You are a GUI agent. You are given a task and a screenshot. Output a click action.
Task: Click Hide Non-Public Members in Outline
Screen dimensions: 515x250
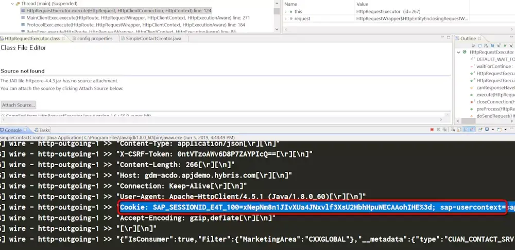click(505, 46)
